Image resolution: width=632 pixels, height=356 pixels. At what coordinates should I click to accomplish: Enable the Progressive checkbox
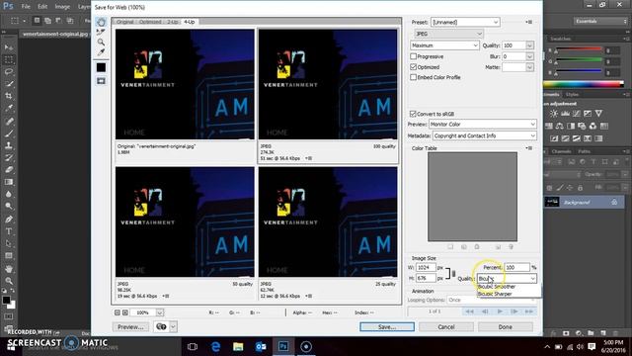[x=413, y=56]
